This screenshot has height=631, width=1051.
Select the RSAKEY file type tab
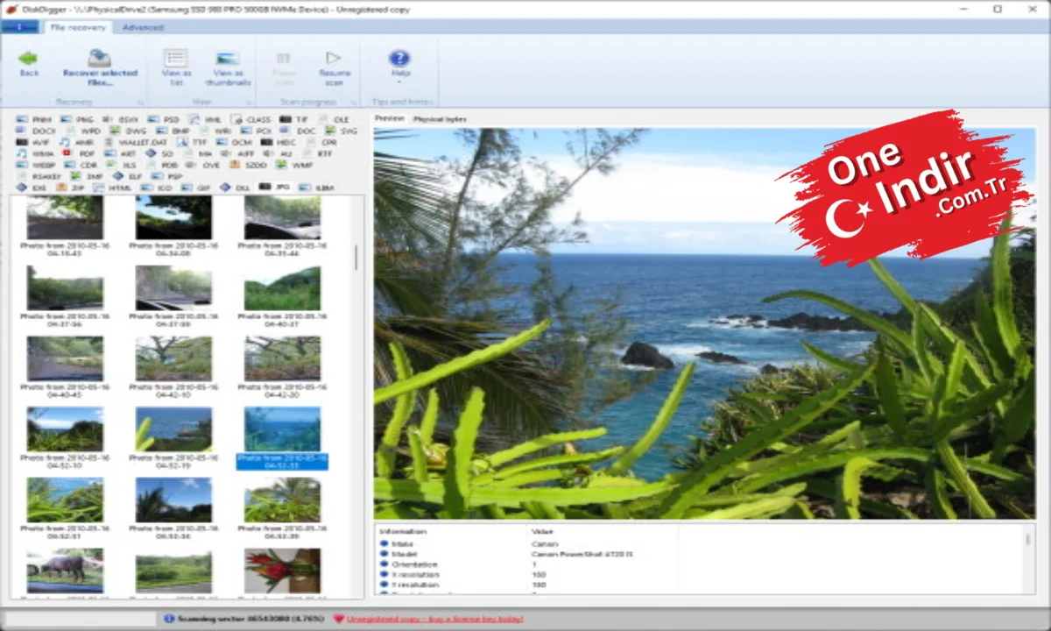(x=39, y=176)
